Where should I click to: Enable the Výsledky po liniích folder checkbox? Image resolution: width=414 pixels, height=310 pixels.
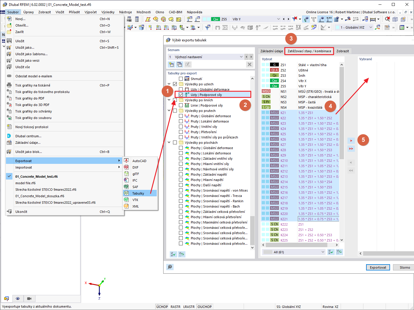point(174,100)
